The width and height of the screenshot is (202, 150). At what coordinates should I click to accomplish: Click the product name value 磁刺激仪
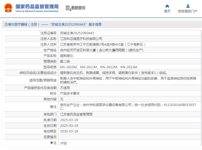66,56
